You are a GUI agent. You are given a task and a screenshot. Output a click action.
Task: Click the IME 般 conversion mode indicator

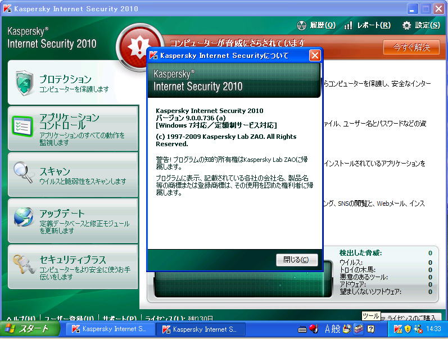tap(336, 329)
